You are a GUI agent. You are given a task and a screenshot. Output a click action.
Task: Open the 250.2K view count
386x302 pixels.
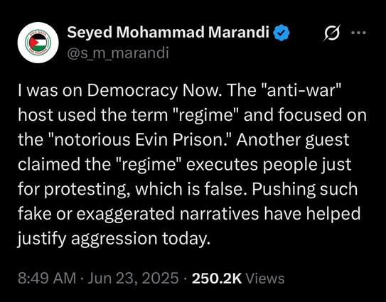pos(217,279)
